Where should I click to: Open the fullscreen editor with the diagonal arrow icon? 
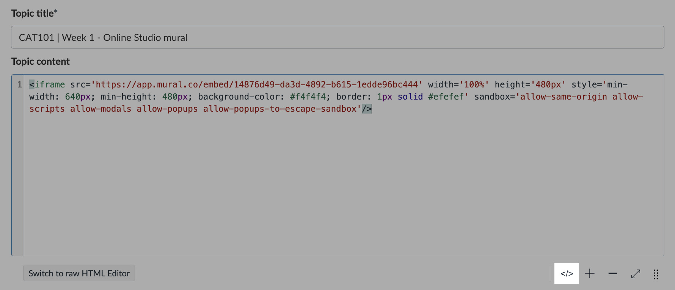[636, 274]
